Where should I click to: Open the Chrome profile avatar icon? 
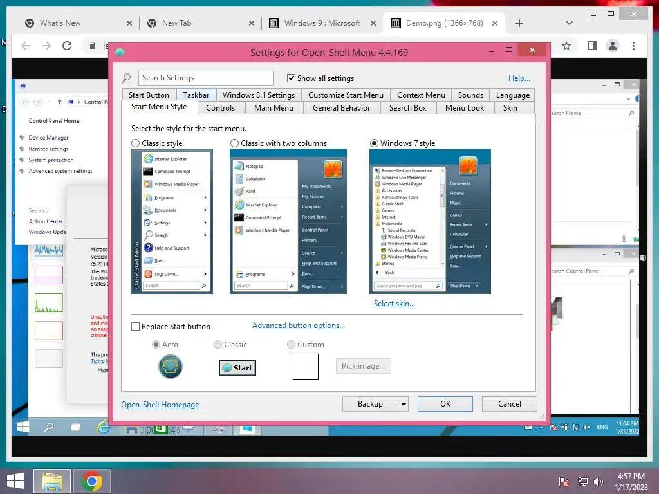(x=613, y=46)
